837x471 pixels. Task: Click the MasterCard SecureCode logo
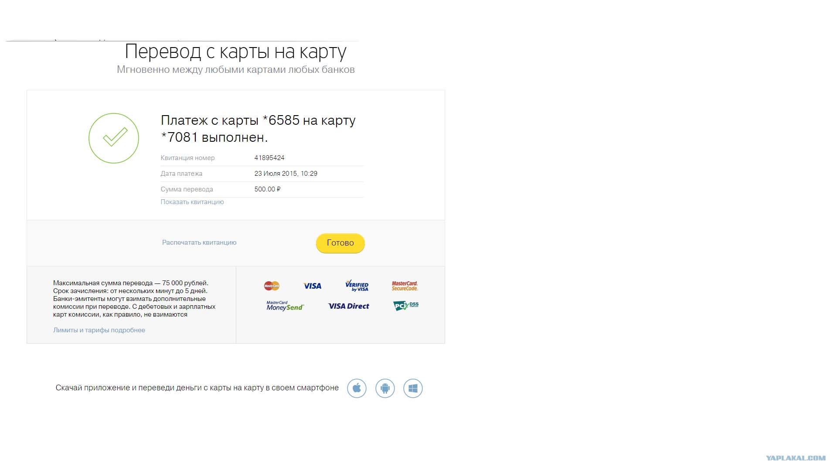405,286
